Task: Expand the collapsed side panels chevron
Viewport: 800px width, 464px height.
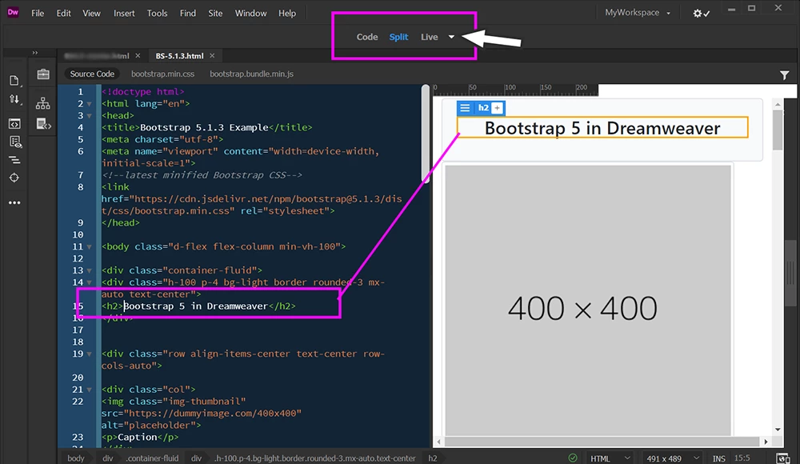Action: coord(34,53)
